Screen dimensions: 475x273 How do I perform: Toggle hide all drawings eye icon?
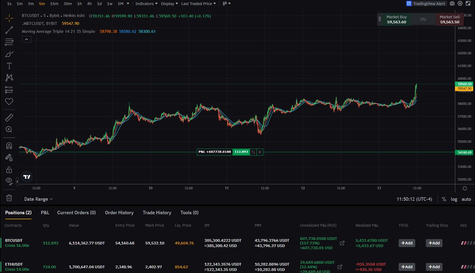coord(9,181)
